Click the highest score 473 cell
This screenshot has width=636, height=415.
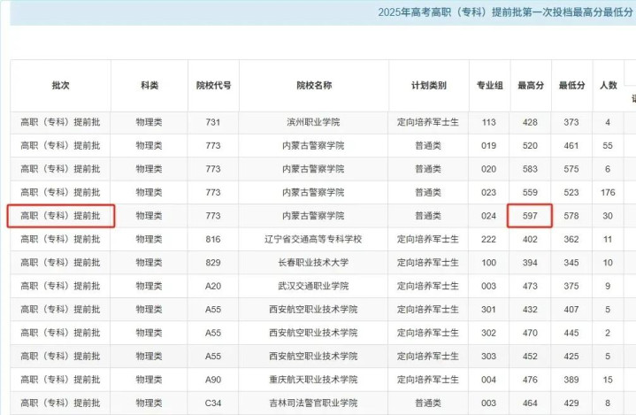point(530,286)
